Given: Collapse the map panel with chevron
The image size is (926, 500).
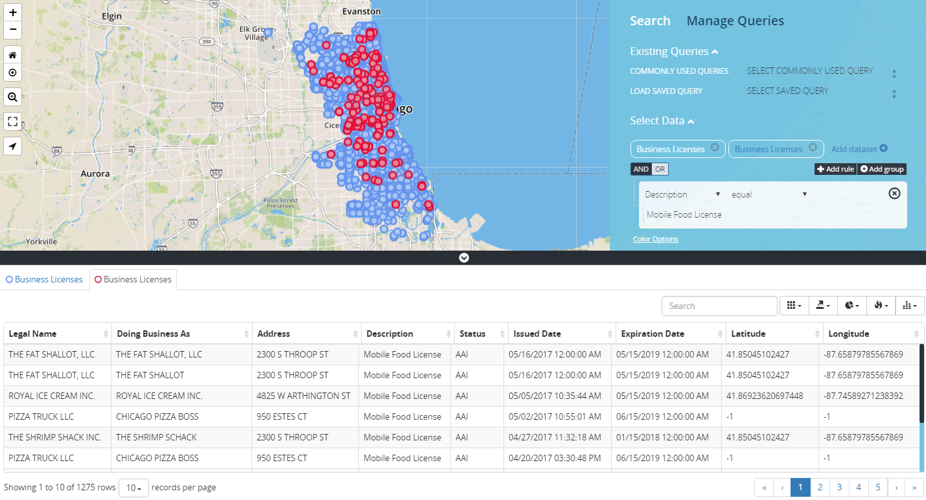Looking at the screenshot, I should 463,258.
